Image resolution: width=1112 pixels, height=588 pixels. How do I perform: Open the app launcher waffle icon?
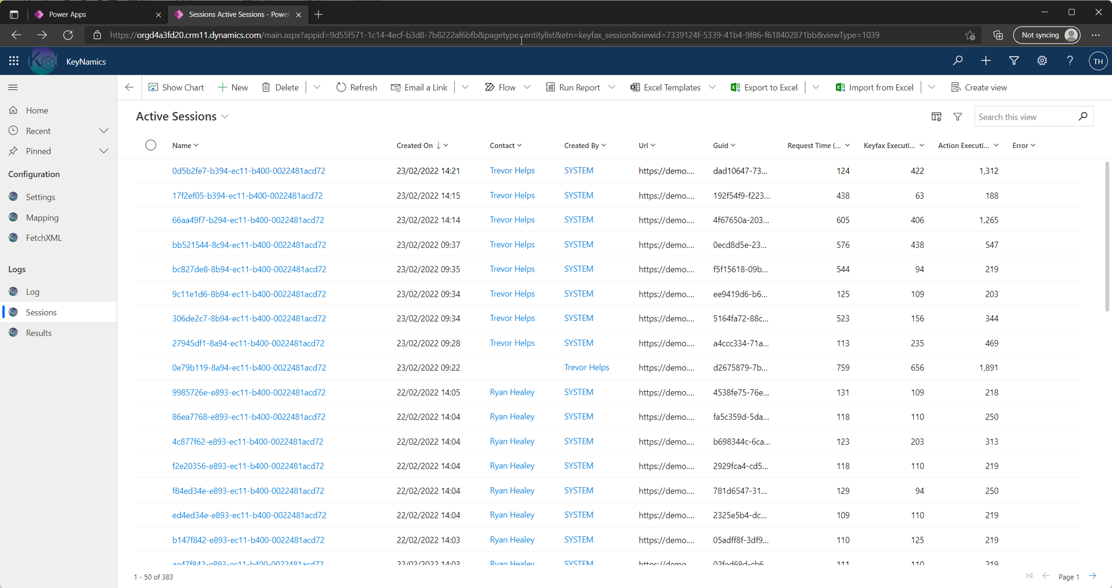pos(14,61)
